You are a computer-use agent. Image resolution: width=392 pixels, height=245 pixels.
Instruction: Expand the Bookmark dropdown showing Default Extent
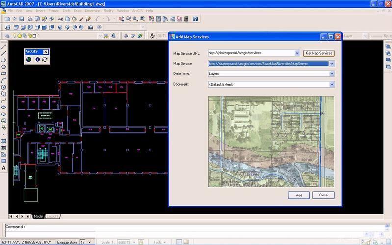tap(332, 84)
